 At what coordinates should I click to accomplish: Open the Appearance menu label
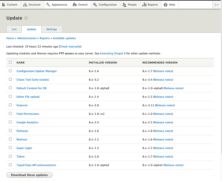[x=59, y=5]
